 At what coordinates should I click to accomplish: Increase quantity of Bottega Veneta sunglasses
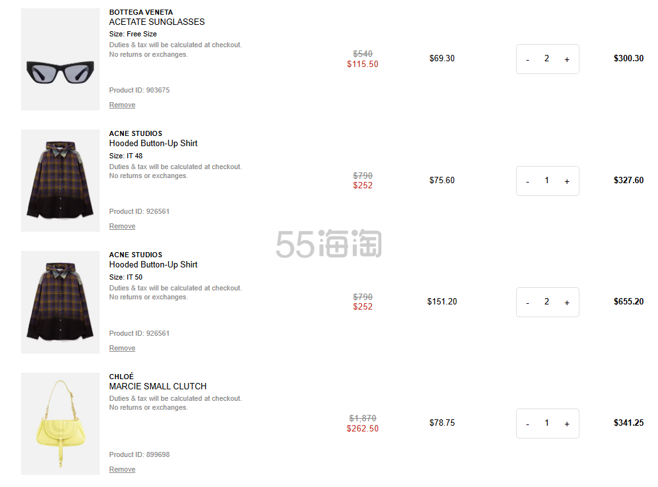point(567,59)
